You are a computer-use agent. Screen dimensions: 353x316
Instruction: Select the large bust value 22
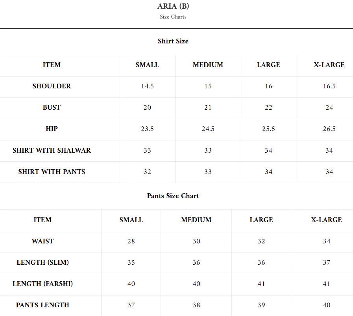tap(268, 107)
